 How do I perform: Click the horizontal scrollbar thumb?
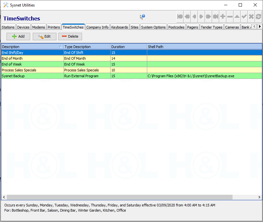(x=119, y=197)
